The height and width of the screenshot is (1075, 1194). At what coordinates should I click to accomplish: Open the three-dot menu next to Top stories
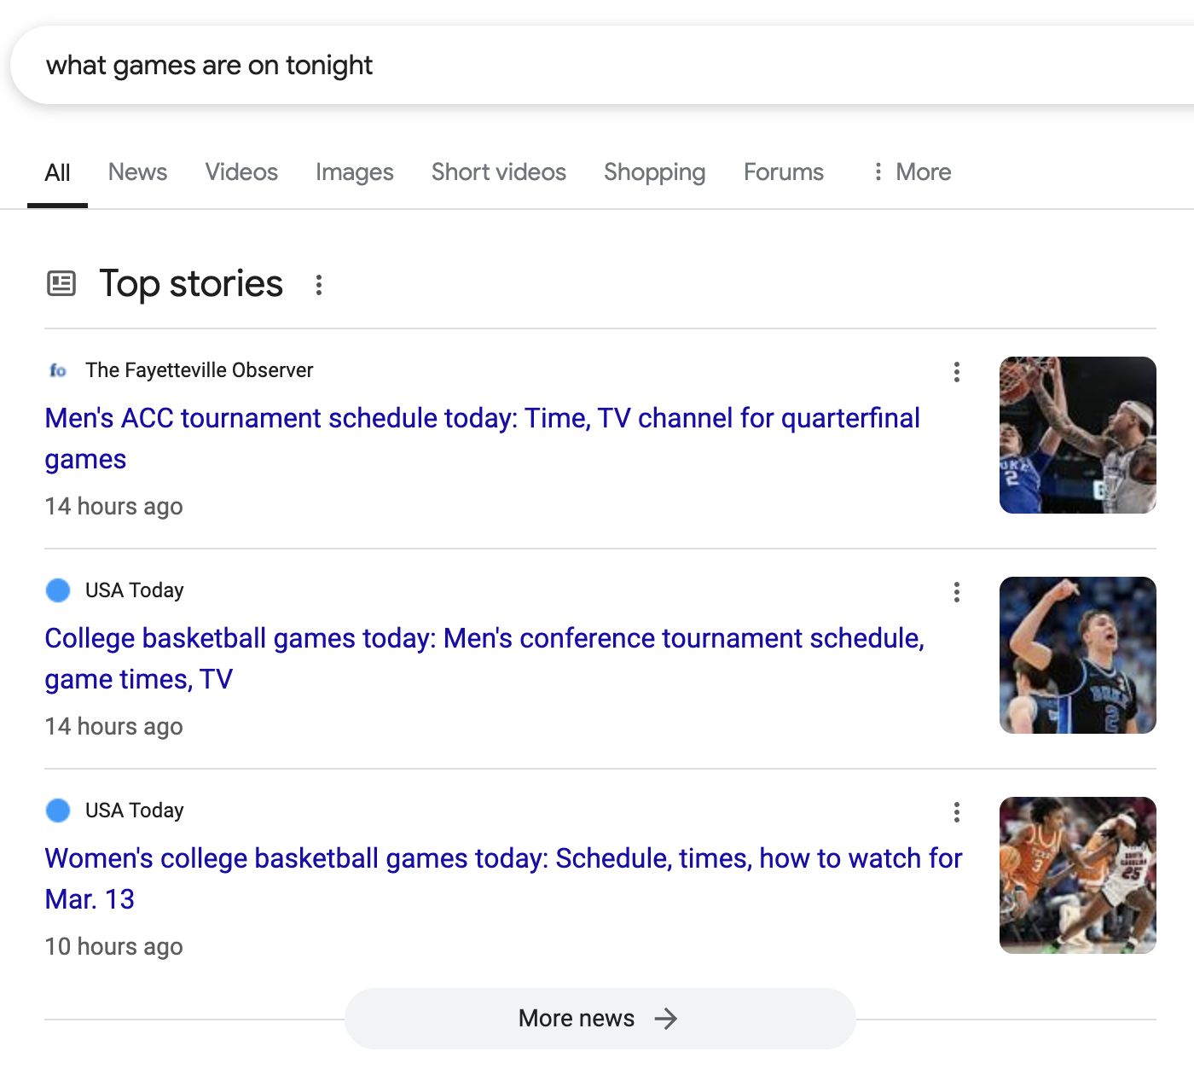coord(318,285)
